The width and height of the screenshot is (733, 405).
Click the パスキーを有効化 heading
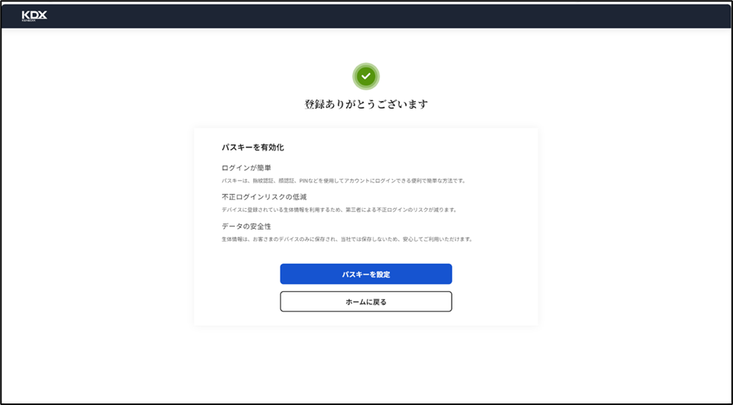[x=253, y=147]
